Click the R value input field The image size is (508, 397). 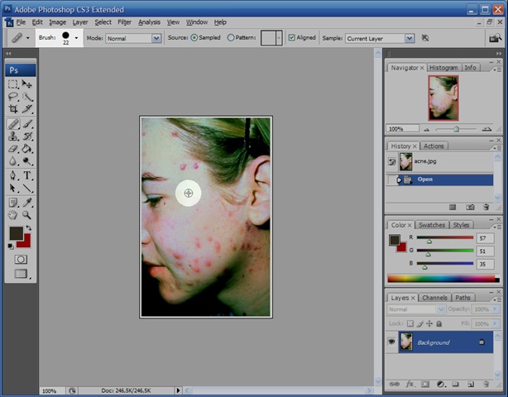click(485, 238)
